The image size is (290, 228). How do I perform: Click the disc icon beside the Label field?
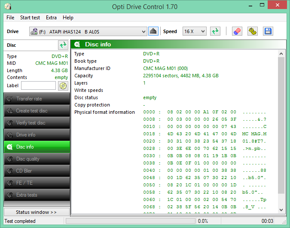63,86
